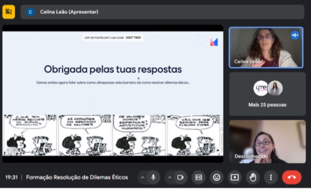Image resolution: width=311 pixels, height=189 pixels.
Task: Click meeting title 'Formação Resolução de Dilemas Éticos'
Action: point(77,177)
